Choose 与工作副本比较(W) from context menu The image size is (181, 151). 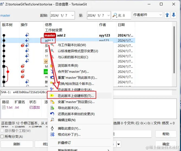click(x=80, y=45)
